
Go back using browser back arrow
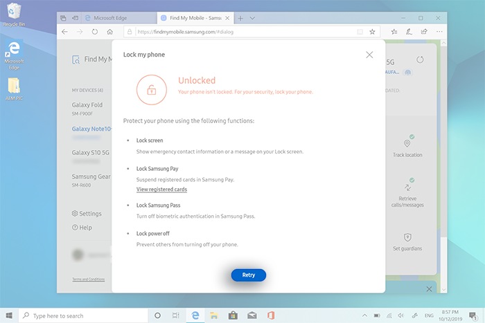[64, 32]
